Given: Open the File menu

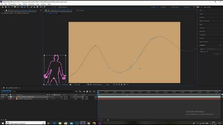Looking at the screenshot, I should pos(2,4).
